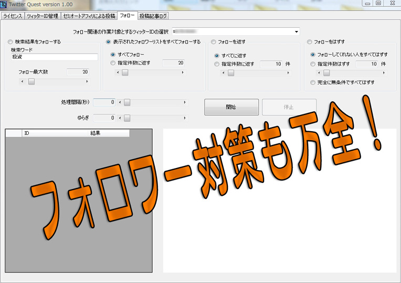This screenshot has height=283, width=401.
Task: Click right arrow of ゆらぎ slider
Action: [x=185, y=118]
